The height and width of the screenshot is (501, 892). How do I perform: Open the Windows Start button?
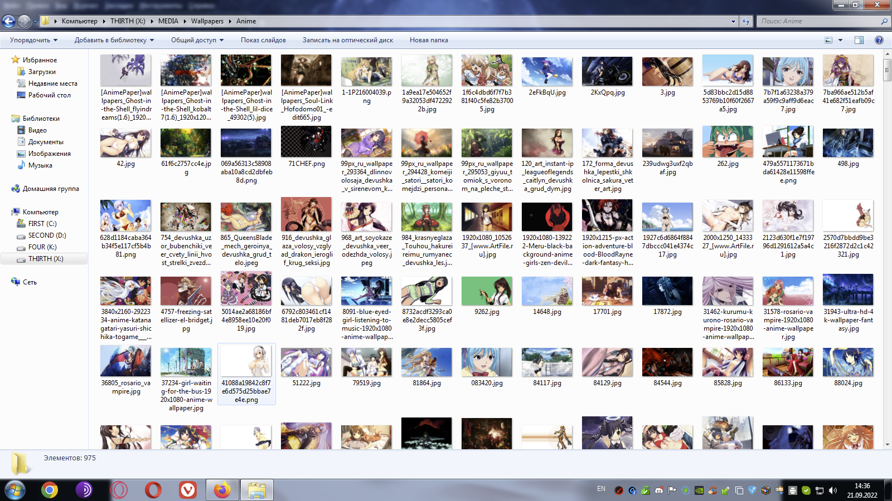point(15,490)
